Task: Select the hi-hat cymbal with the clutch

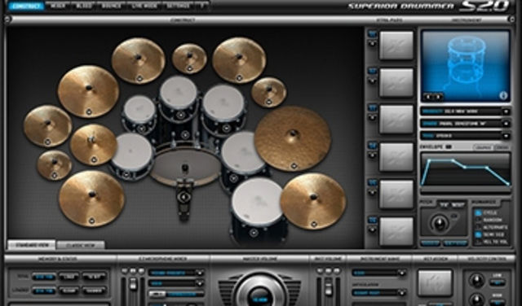Action: [x=93, y=145]
